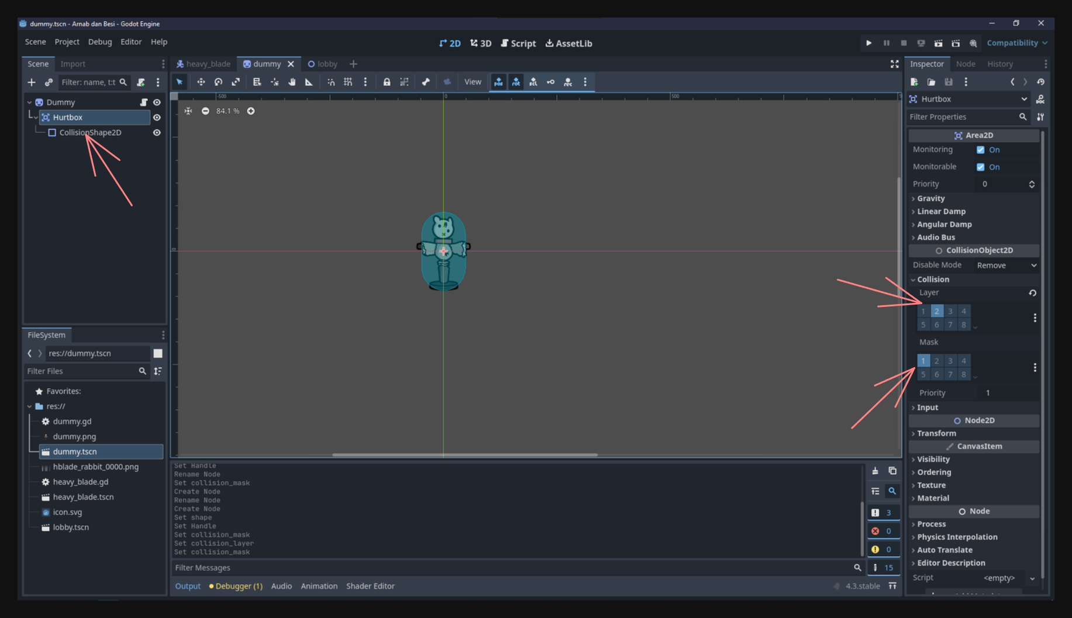Open the Shader Editor bottom panel
1072x618 pixels.
(370, 586)
